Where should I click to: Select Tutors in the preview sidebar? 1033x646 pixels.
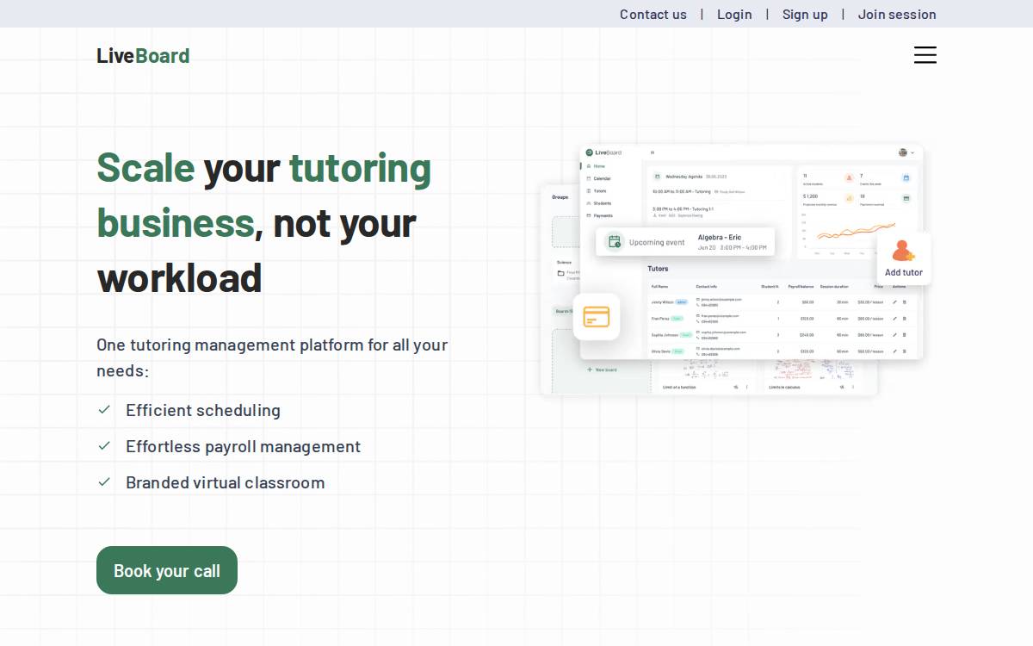coord(597,190)
